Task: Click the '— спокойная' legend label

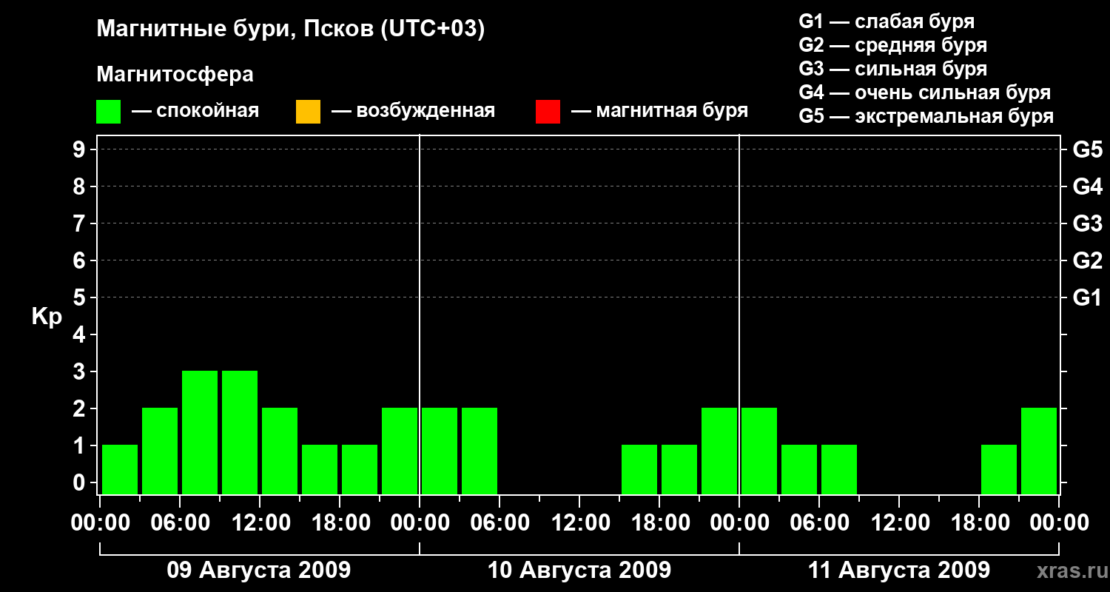Action: coord(195,112)
